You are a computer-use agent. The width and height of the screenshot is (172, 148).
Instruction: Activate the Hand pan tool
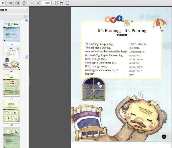24,3
